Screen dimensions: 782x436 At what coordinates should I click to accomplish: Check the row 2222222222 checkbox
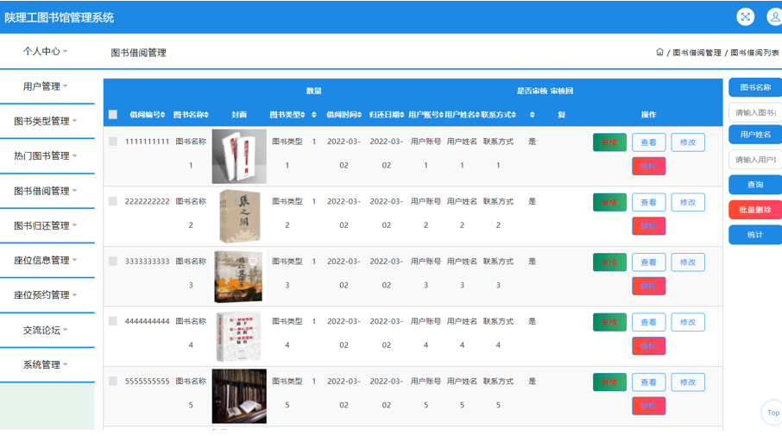click(113, 201)
